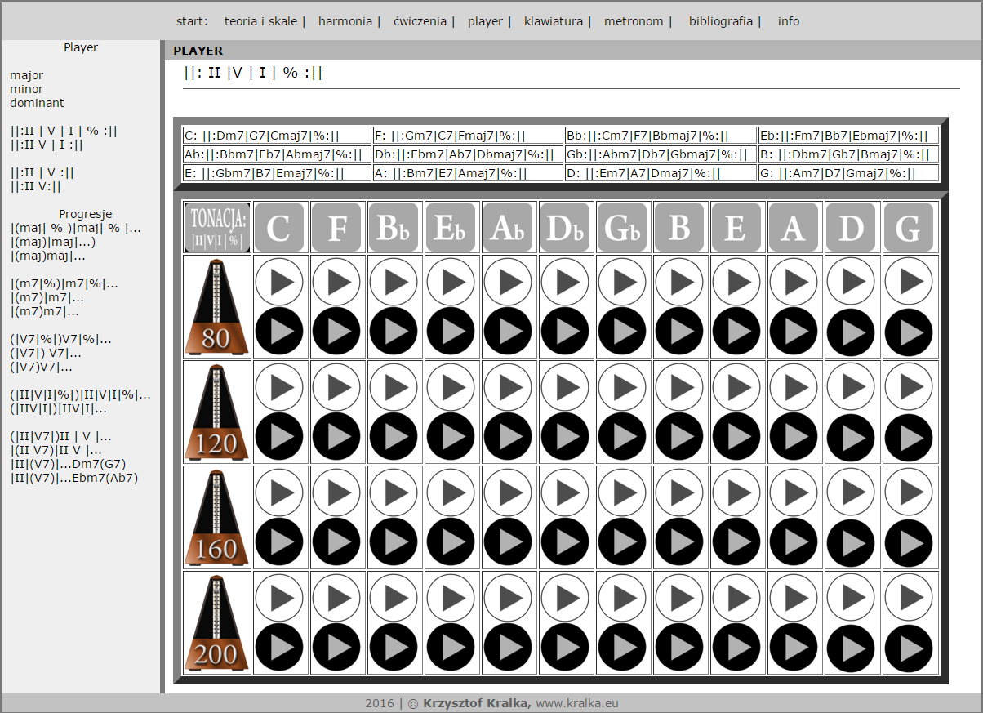The height and width of the screenshot is (713, 983).
Task: Select the B key header tile
Action: pos(679,227)
